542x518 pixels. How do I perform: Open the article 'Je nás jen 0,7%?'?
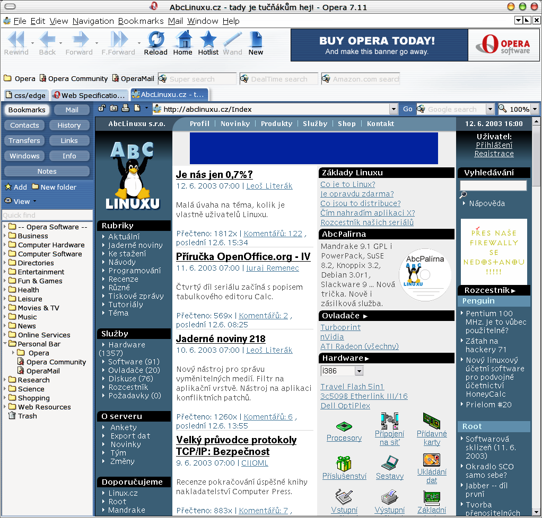click(x=214, y=174)
